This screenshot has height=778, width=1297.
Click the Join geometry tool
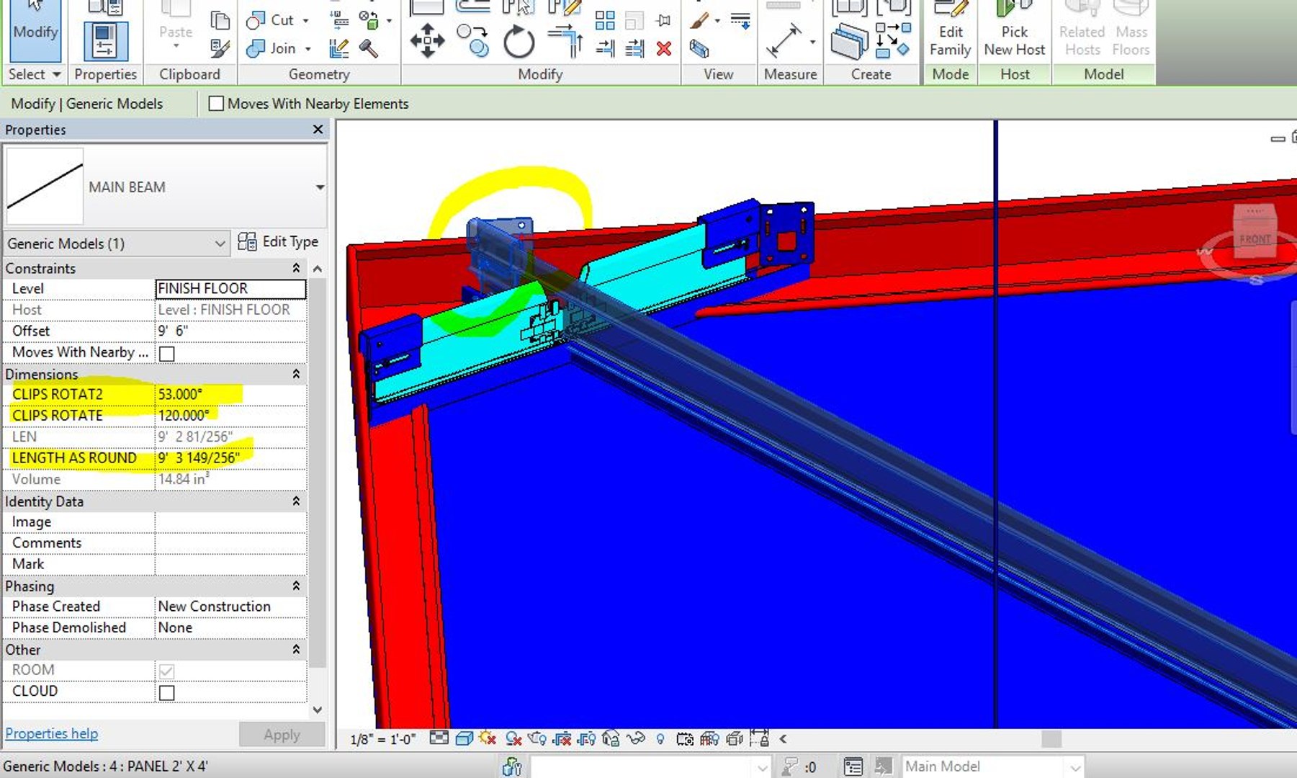click(x=271, y=48)
